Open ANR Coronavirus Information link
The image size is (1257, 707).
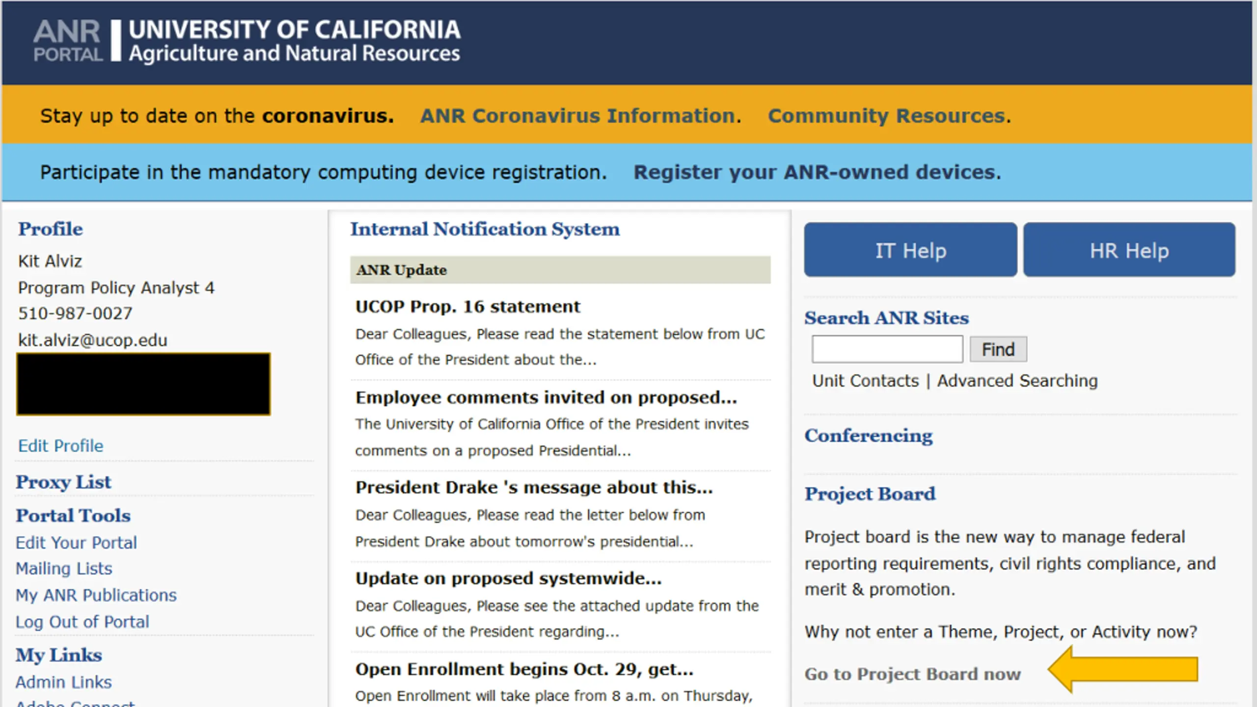(581, 116)
